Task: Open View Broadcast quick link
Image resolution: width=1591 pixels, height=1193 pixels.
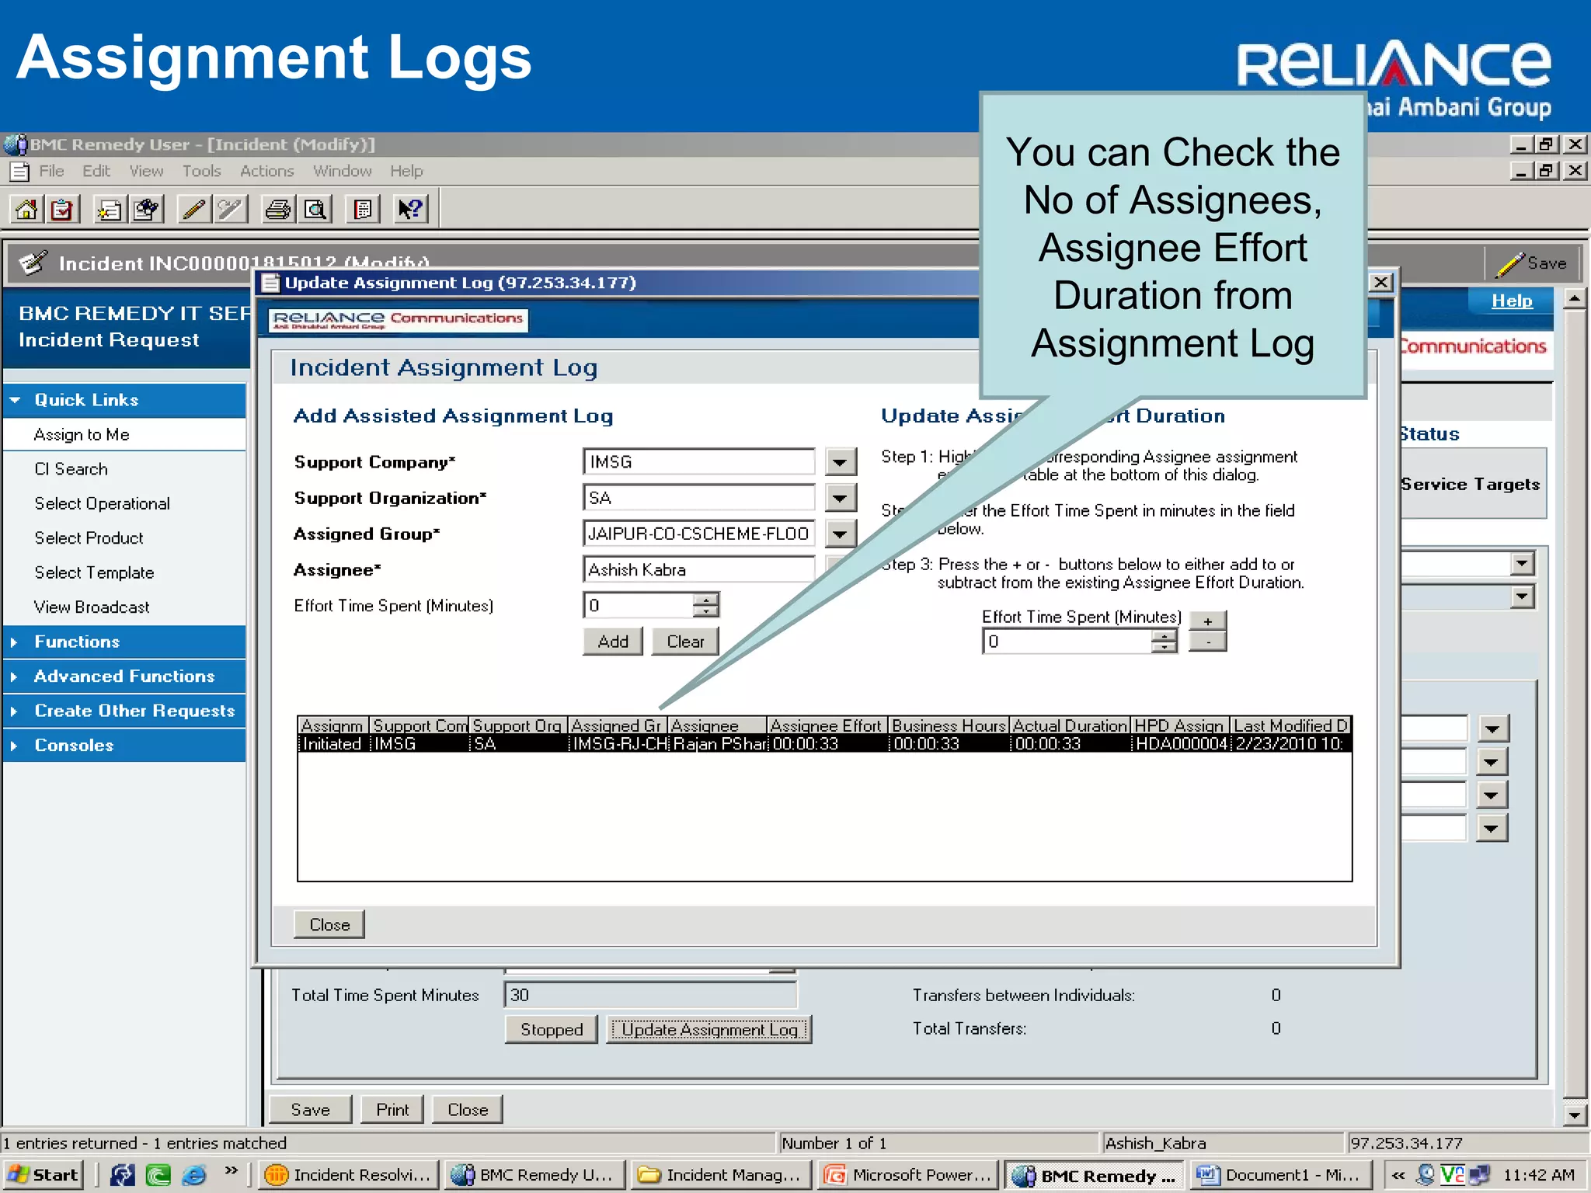Action: [92, 607]
